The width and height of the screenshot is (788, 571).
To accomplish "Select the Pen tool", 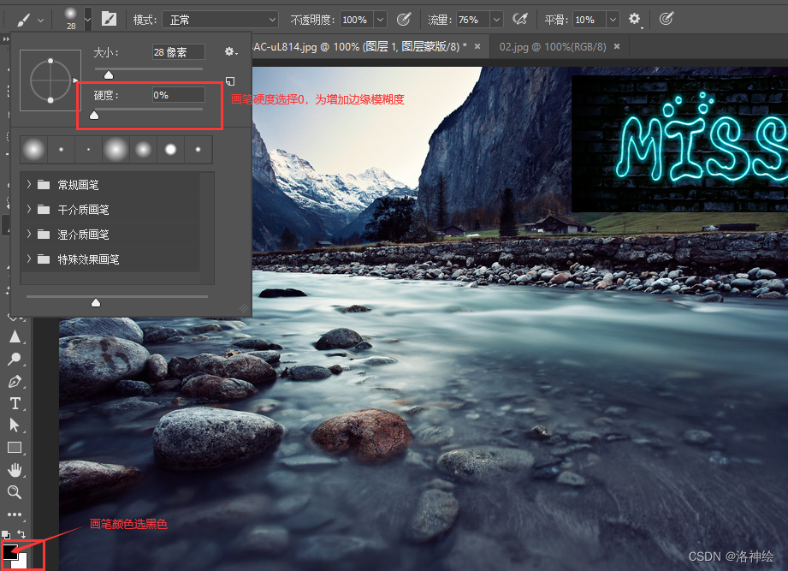I will point(15,382).
